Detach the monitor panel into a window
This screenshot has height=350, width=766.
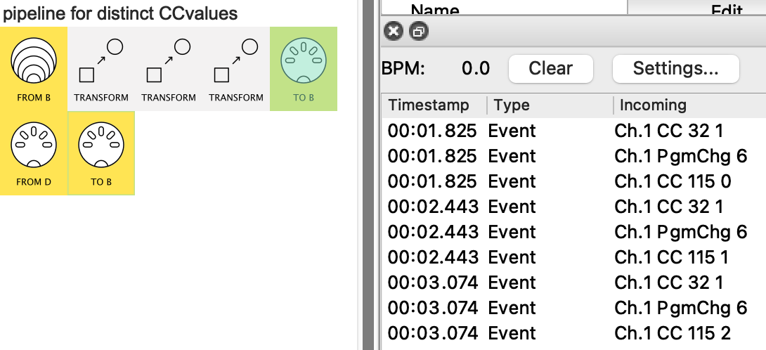[x=417, y=31]
